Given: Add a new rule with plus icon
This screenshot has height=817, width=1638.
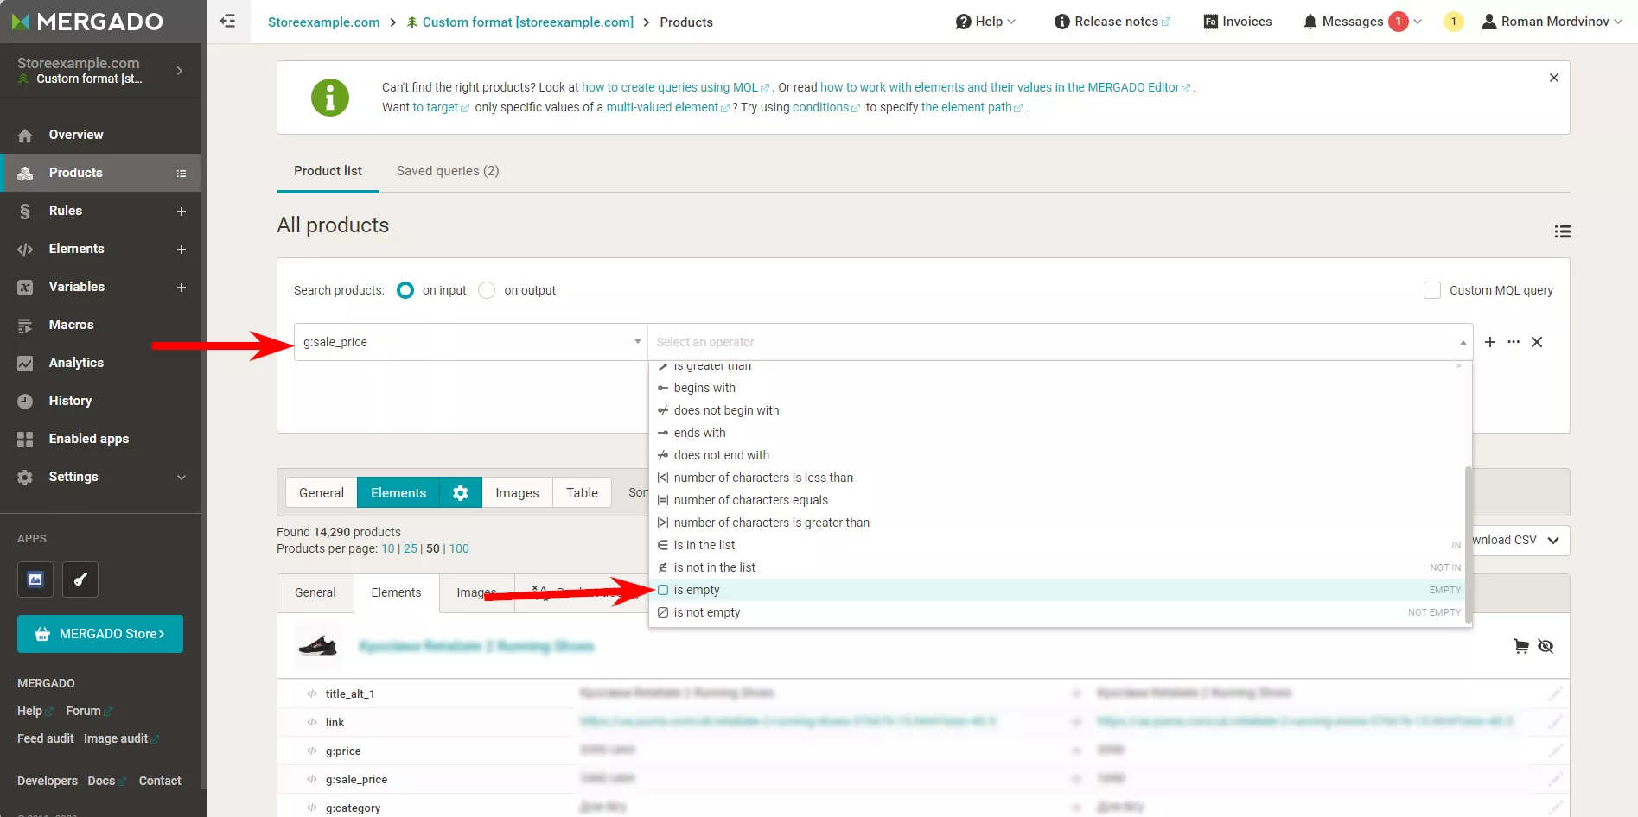Looking at the screenshot, I should 182,212.
